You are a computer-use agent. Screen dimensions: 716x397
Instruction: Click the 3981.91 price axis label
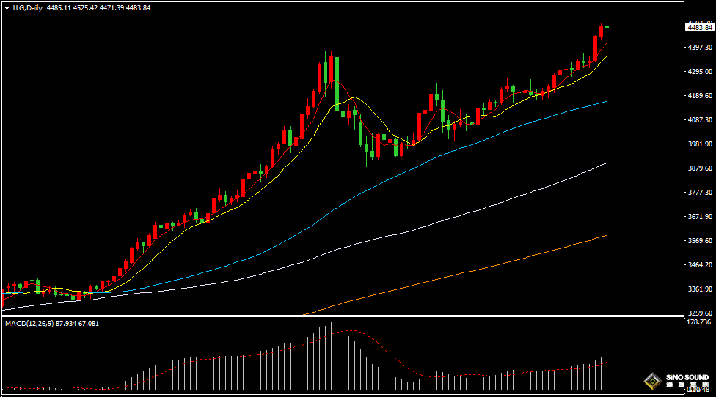coord(698,144)
